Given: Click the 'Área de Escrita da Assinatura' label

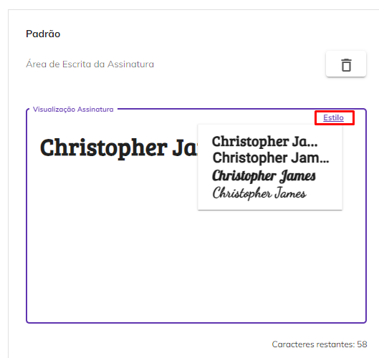Looking at the screenshot, I should point(90,64).
